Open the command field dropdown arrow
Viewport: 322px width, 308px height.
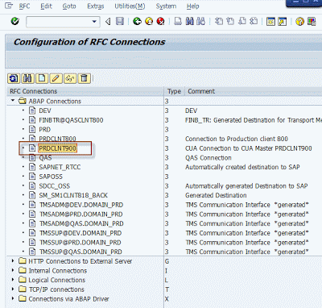coord(94,22)
